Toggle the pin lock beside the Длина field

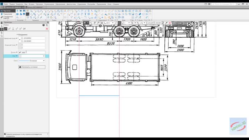(20, 52)
